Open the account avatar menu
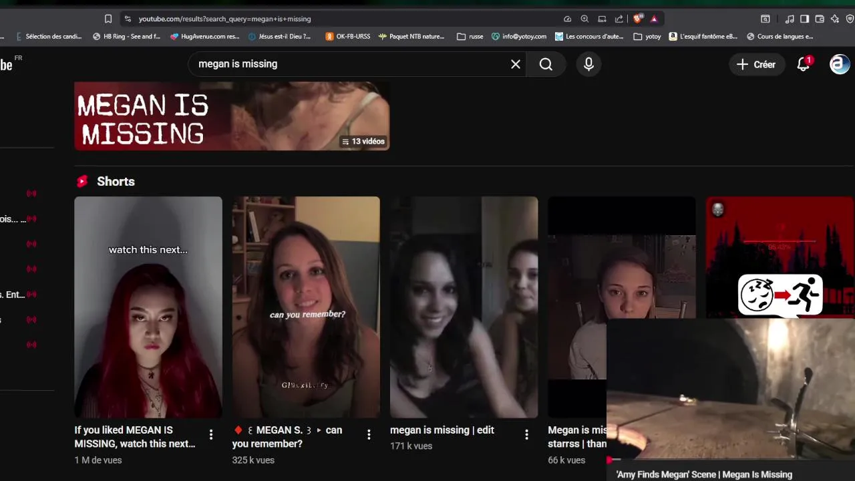This screenshot has width=855, height=481. coord(840,64)
